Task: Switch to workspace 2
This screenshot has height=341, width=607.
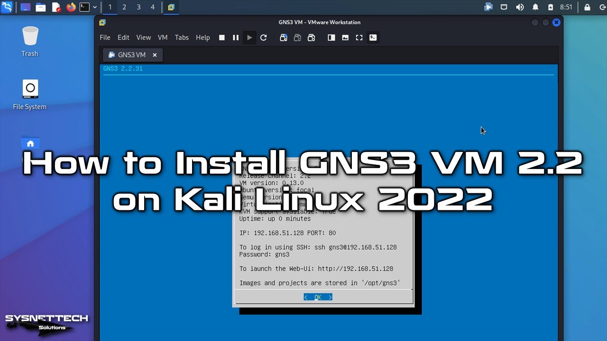Action: tap(124, 7)
